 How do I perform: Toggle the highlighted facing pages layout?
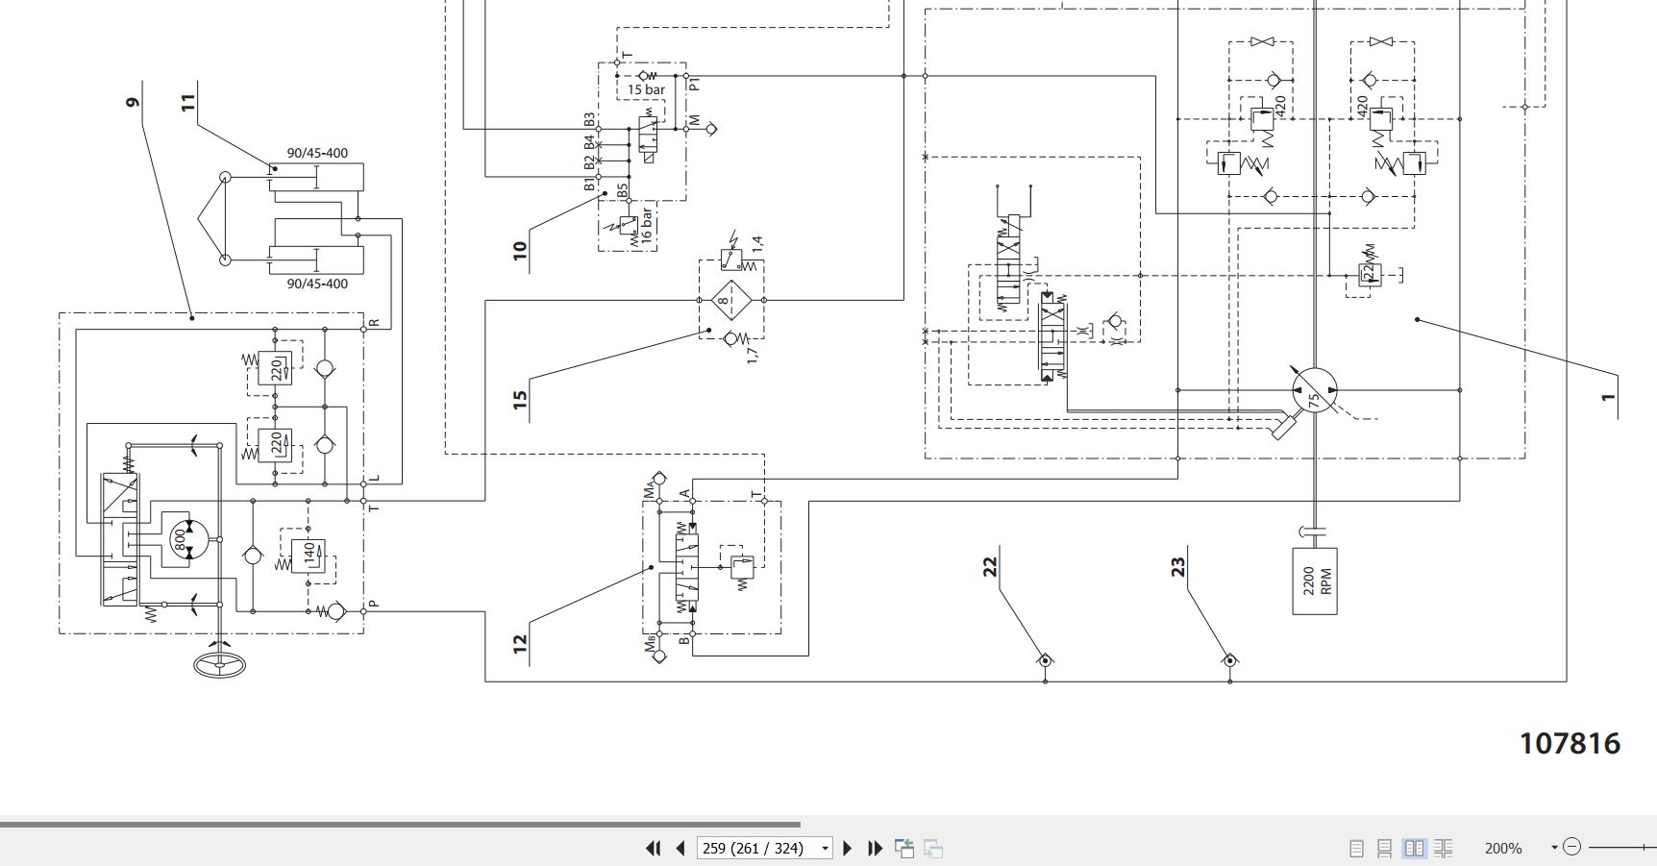(x=1414, y=848)
